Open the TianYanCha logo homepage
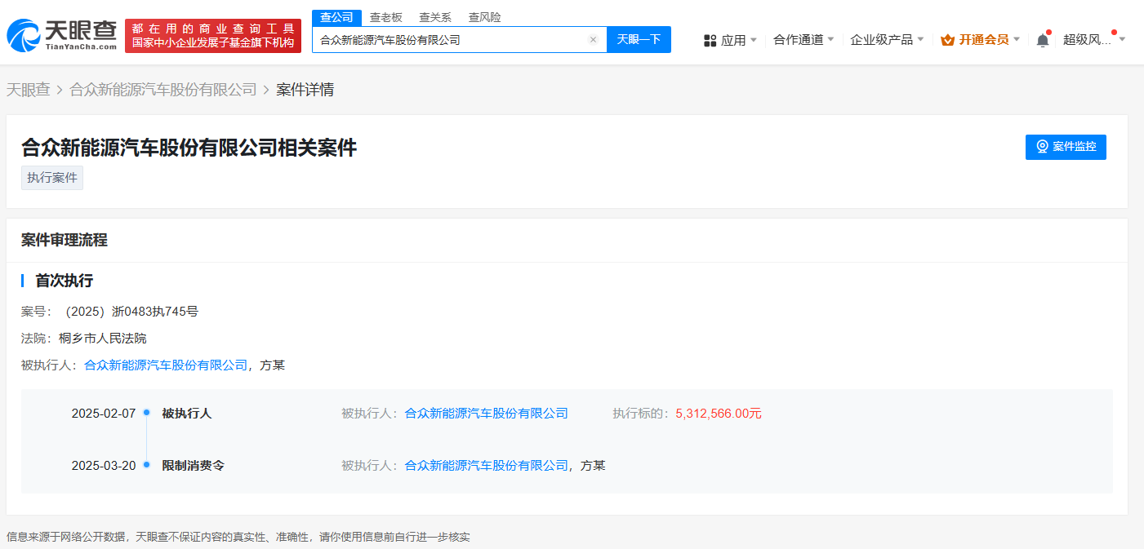 [x=61, y=35]
